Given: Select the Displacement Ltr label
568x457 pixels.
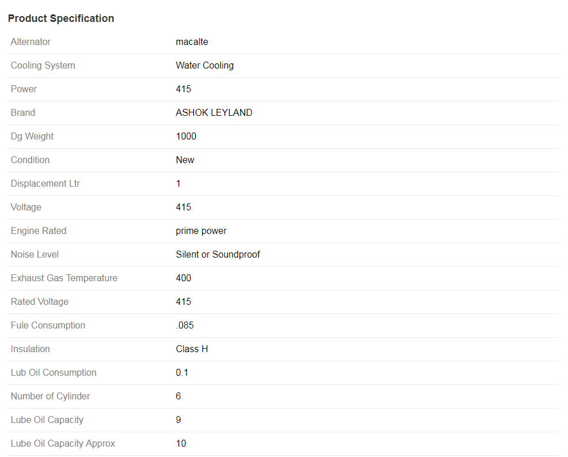Looking at the screenshot, I should point(45,183).
